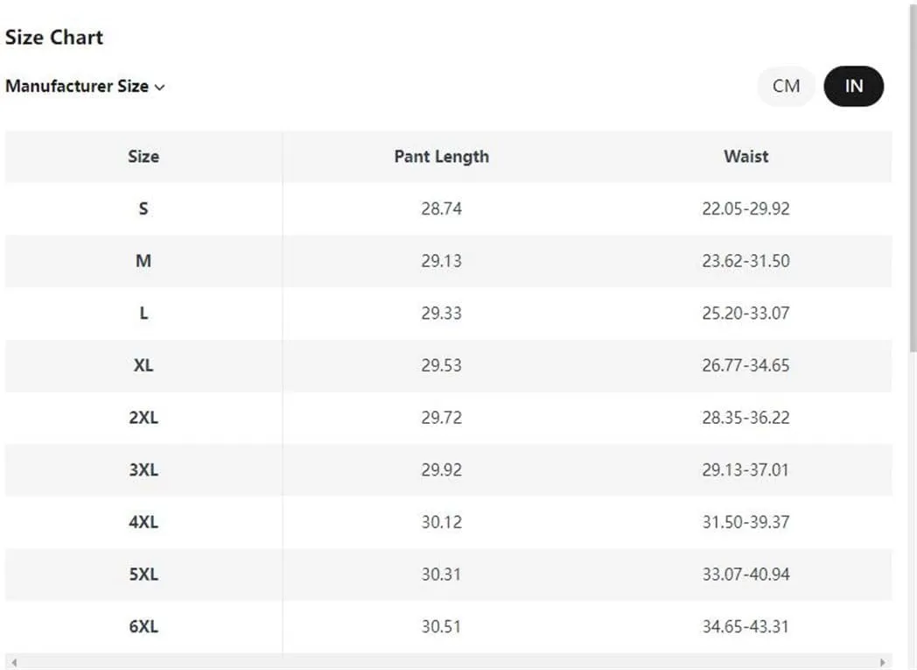Click the Size Chart heading

54,38
